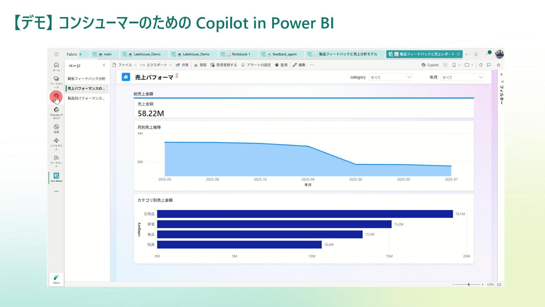Open the comments speech bubble icon
Screen dimensions: 545x307
click(489, 65)
